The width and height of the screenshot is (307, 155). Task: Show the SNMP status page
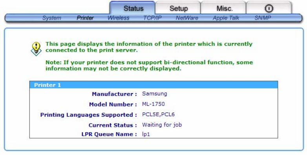[263, 18]
